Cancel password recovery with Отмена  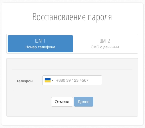coord(62,102)
